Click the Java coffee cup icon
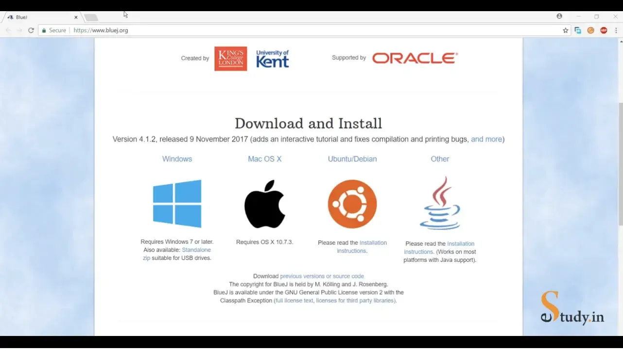Screen dimensions: 623x351 440,203
